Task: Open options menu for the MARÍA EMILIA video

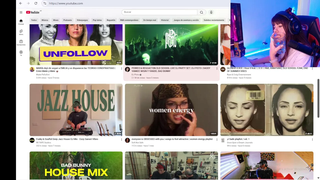Action: pyautogui.click(x=121, y=68)
